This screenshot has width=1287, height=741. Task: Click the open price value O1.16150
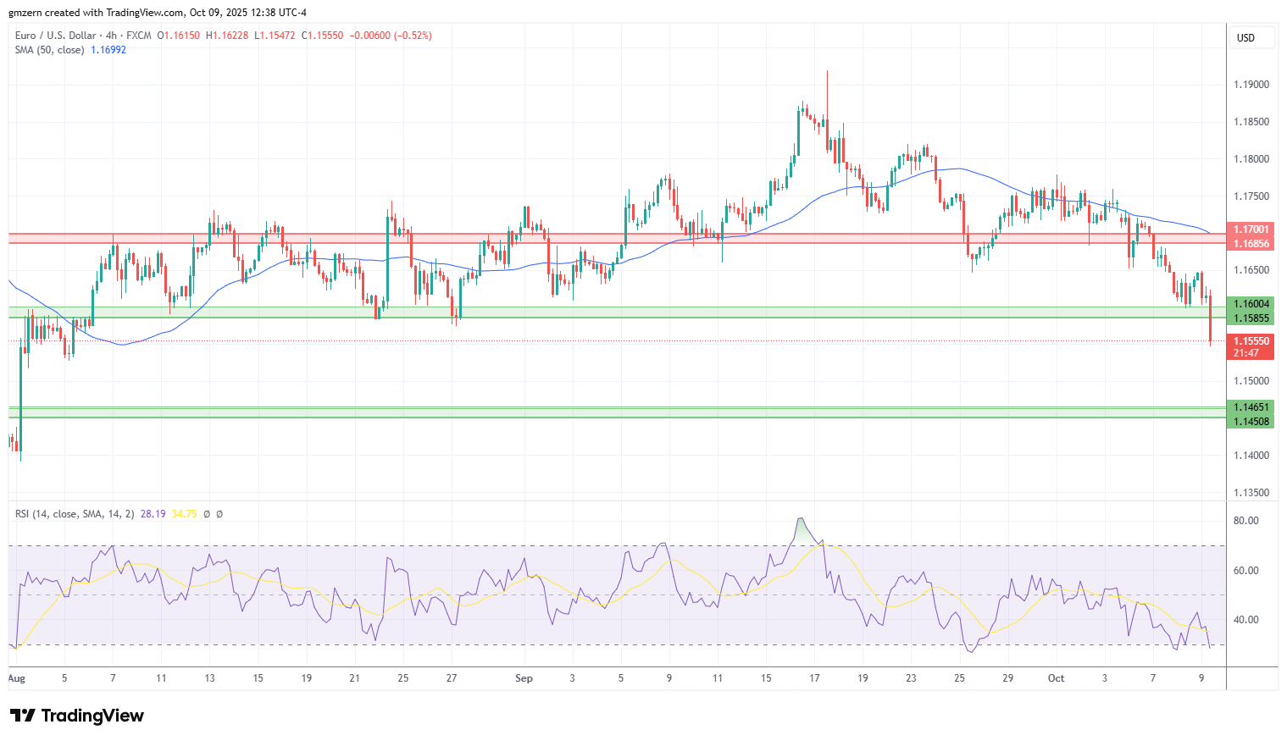[x=179, y=36]
